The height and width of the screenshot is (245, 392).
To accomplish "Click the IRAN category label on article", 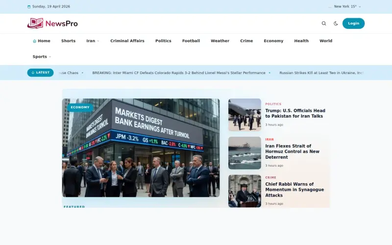I will [269, 140].
